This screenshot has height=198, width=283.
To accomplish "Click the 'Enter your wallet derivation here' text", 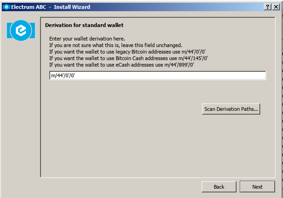I will click(x=87, y=39).
